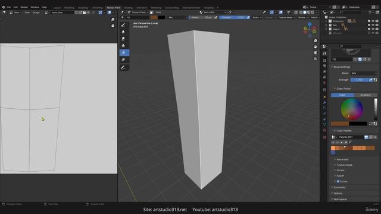Toggle render camera icon for the third collection
381x214 pixels.
point(377,29)
